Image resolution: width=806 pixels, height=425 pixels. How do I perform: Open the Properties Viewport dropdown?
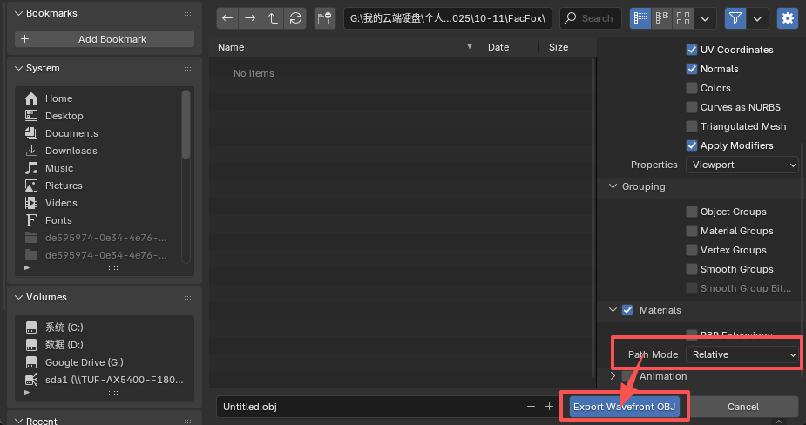coord(742,165)
